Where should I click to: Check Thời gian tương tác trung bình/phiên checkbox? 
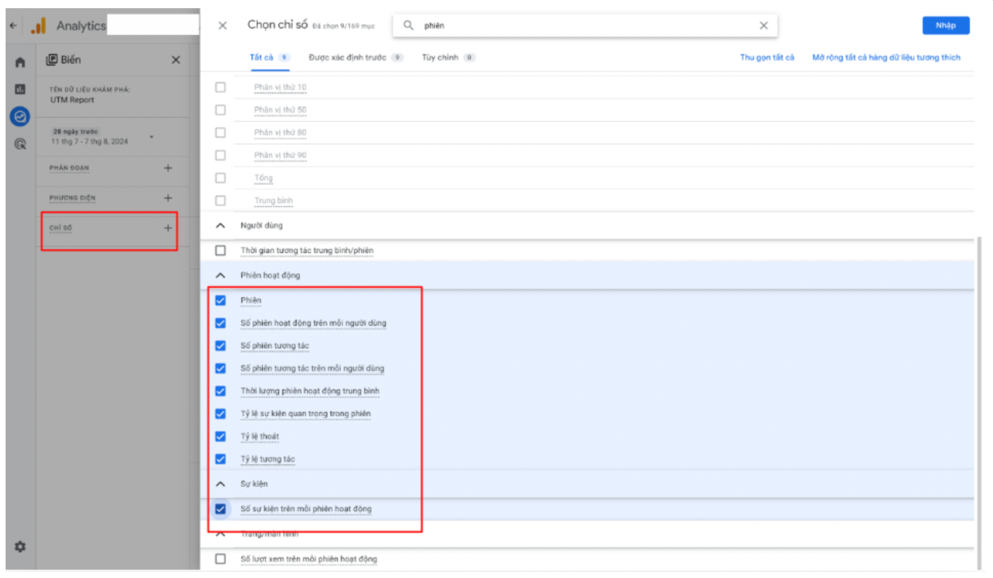(x=220, y=251)
